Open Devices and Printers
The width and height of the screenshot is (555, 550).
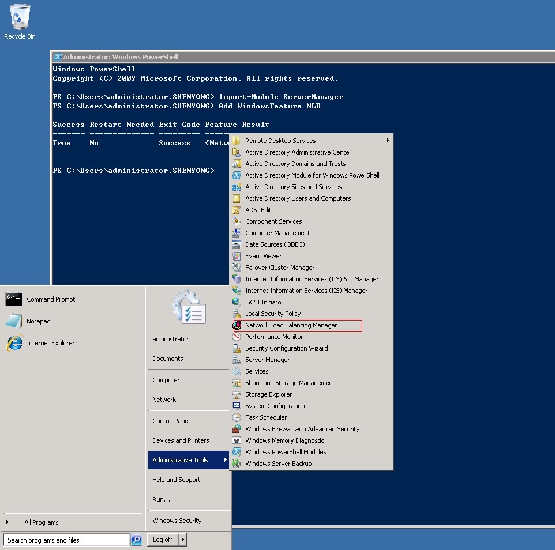click(181, 440)
